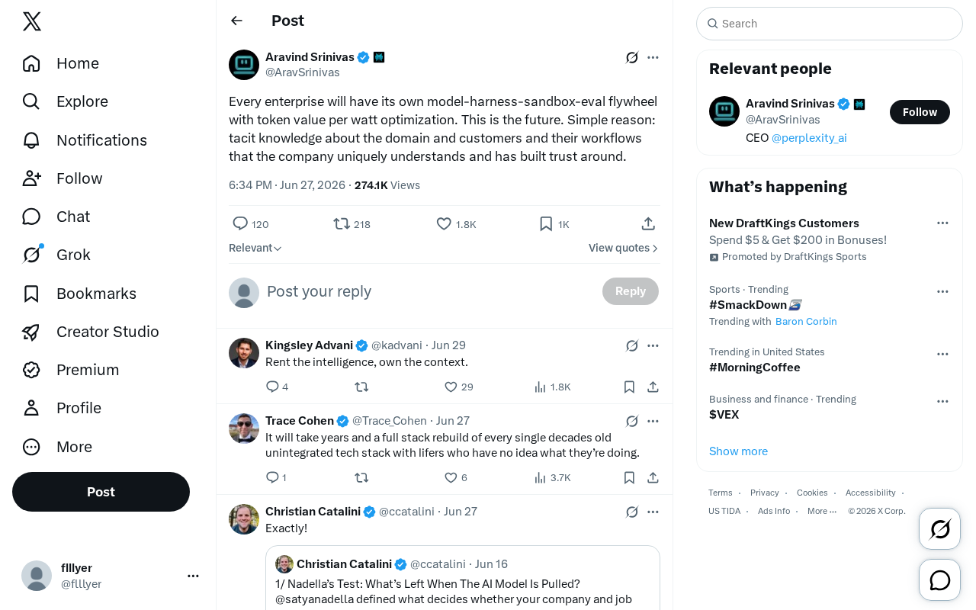Click the X logo icon
Image resolution: width=976 pixels, height=610 pixels.
(32, 21)
